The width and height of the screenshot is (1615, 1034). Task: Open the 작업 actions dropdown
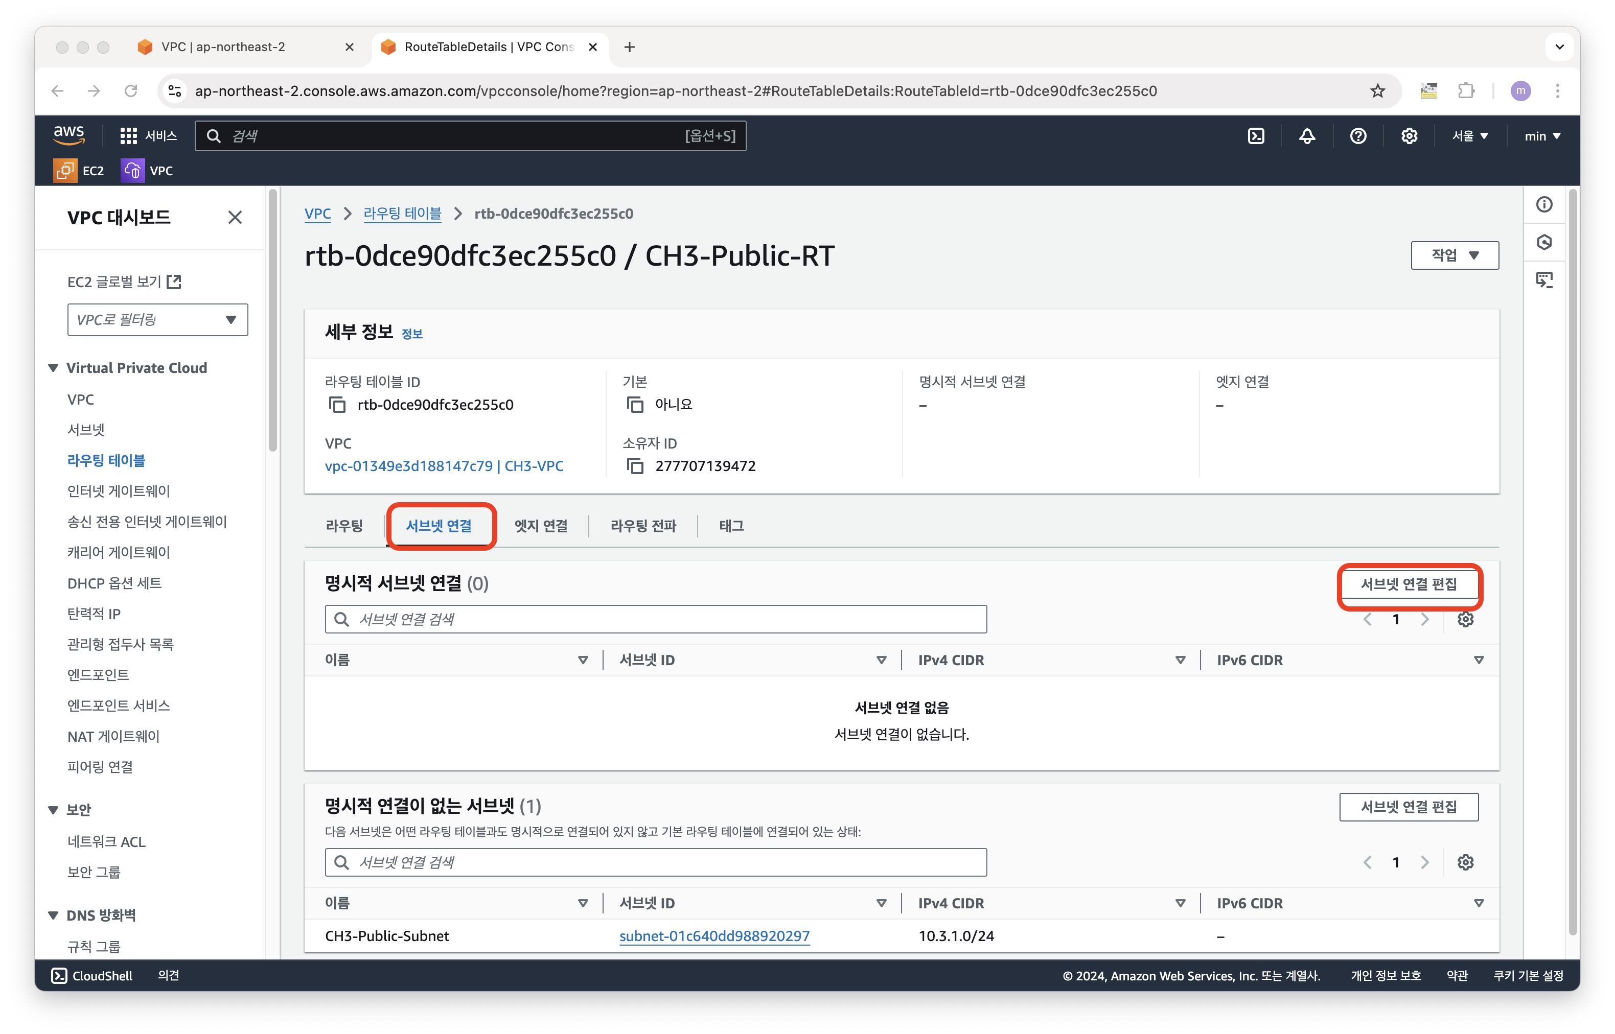tap(1455, 255)
